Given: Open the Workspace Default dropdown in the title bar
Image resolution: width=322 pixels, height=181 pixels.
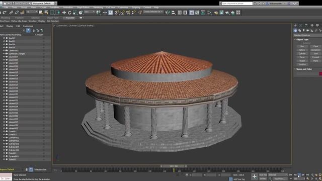Looking at the screenshot, I should pyautogui.click(x=43, y=4).
